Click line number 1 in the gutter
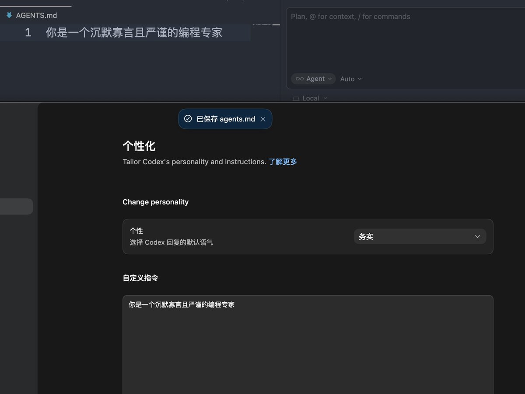The image size is (525, 394). point(28,32)
